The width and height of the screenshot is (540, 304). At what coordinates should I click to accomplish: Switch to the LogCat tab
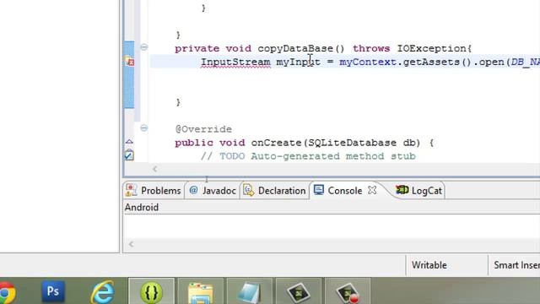tap(418, 191)
